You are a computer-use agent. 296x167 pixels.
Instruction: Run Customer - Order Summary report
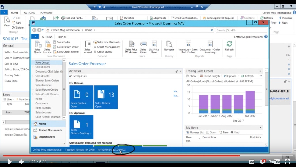coord(210,47)
